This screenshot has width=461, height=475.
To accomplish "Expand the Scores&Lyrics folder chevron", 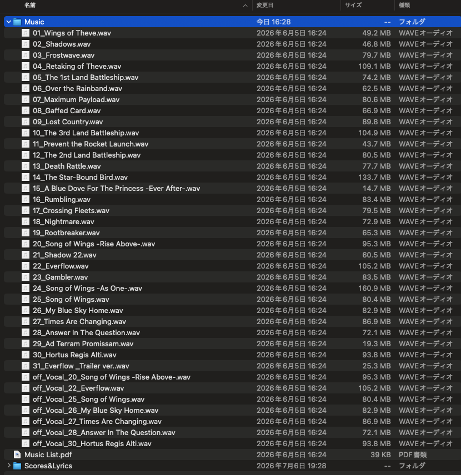I will (9, 466).
